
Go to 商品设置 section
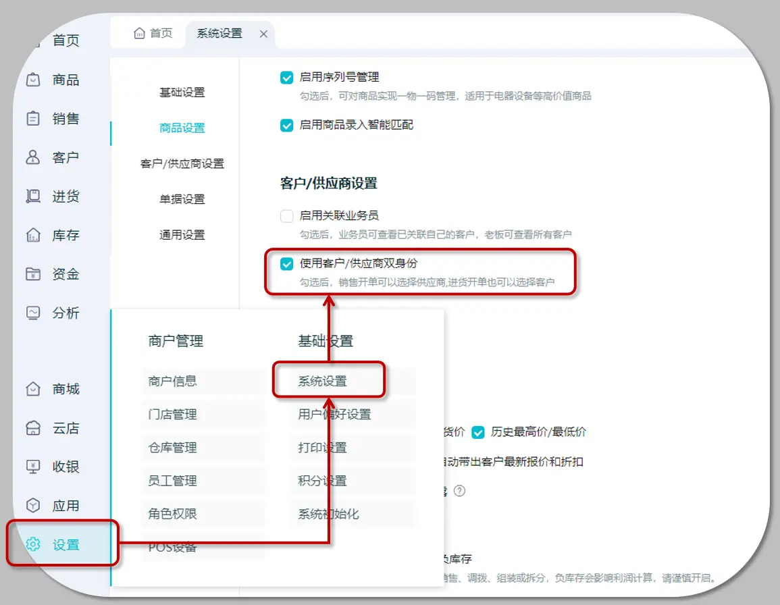click(182, 128)
